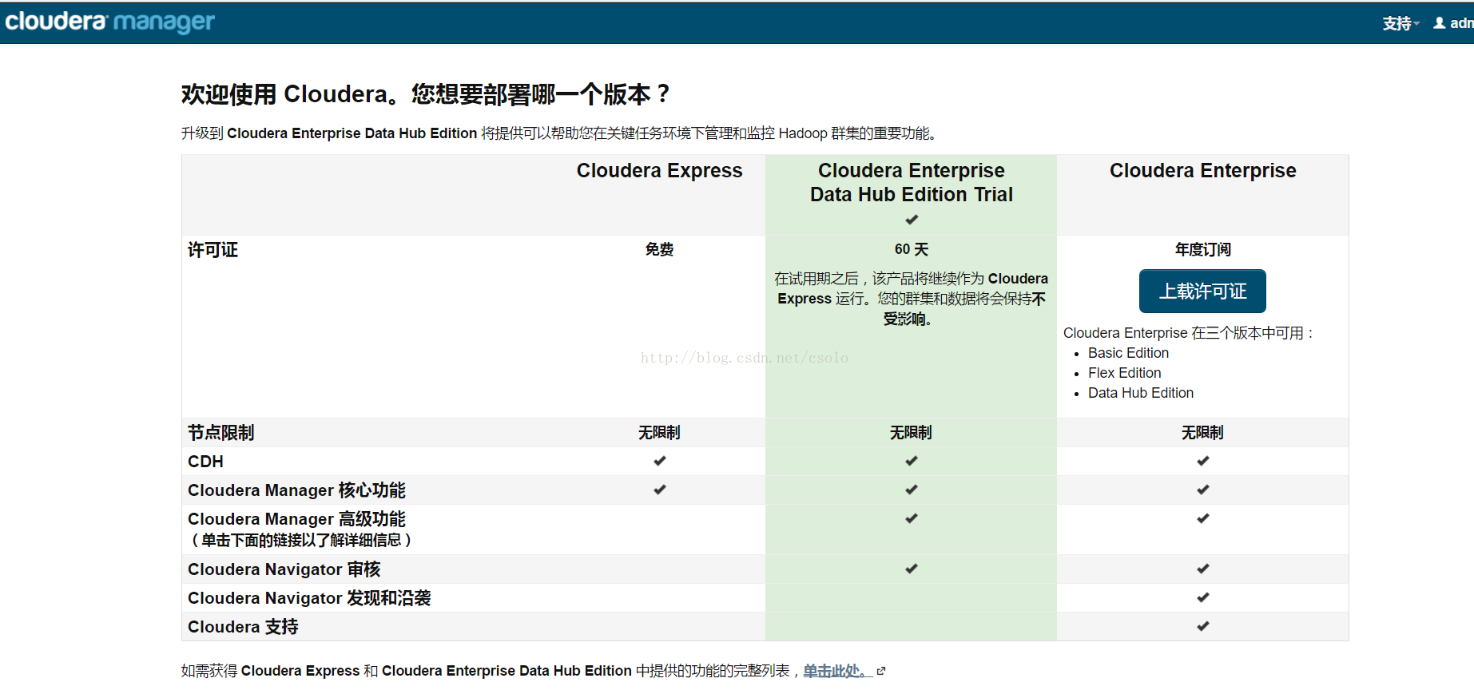The image size is (1474, 698).
Task: Click the 上载许可证 button
Action: pos(1202,291)
